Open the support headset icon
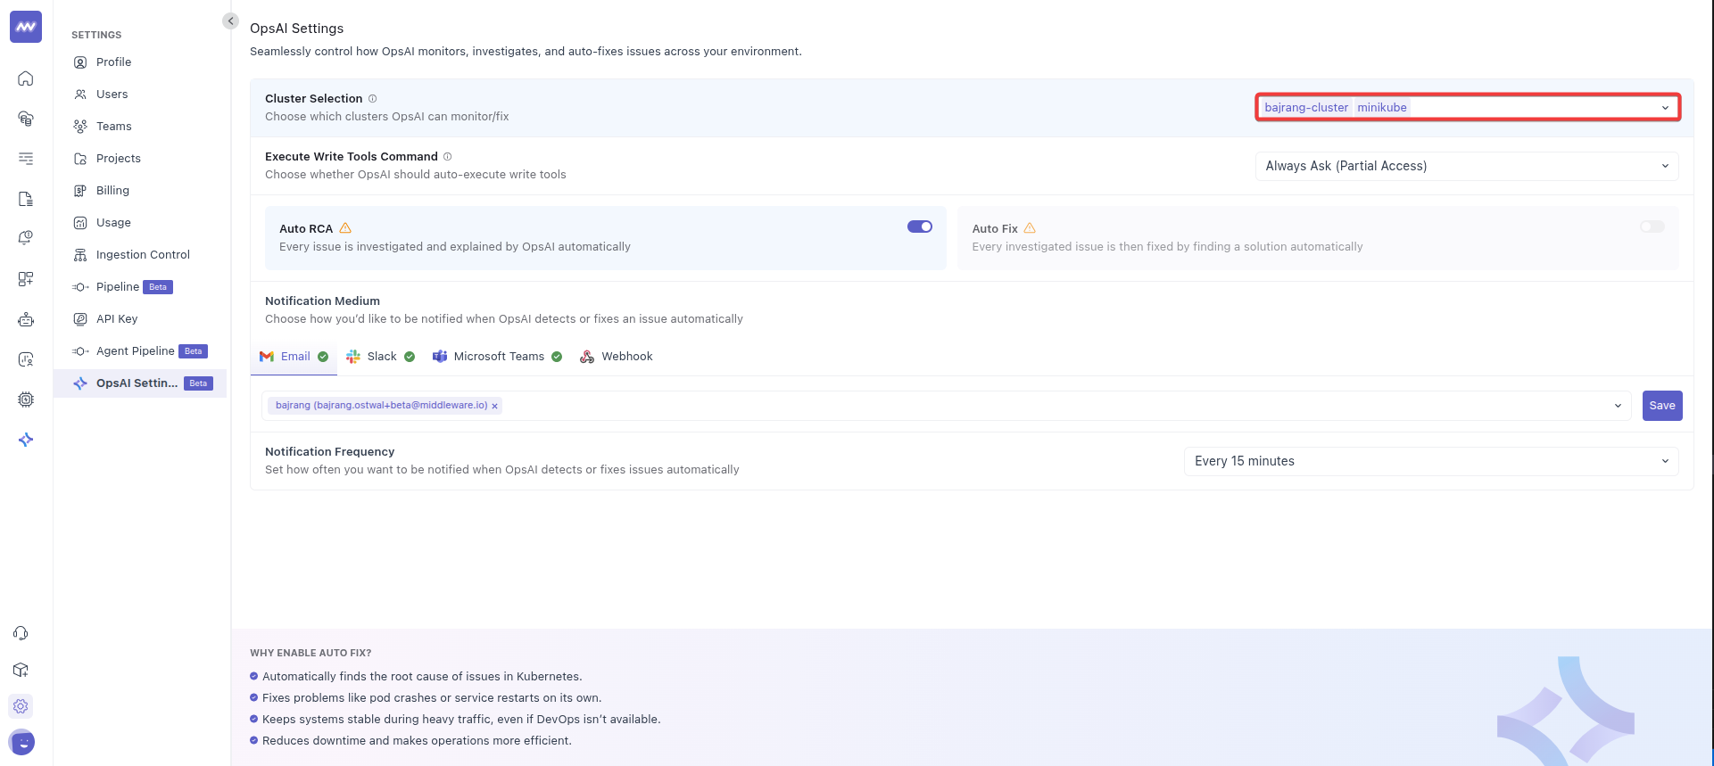The height and width of the screenshot is (766, 1714). point(21,633)
